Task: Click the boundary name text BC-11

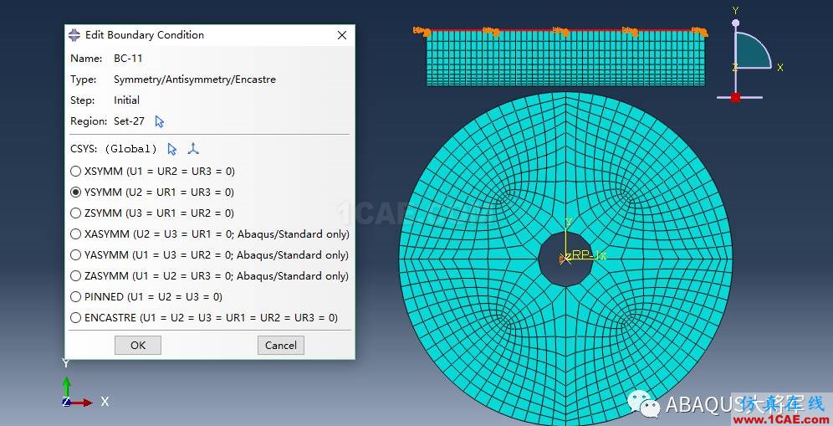Action: click(128, 59)
